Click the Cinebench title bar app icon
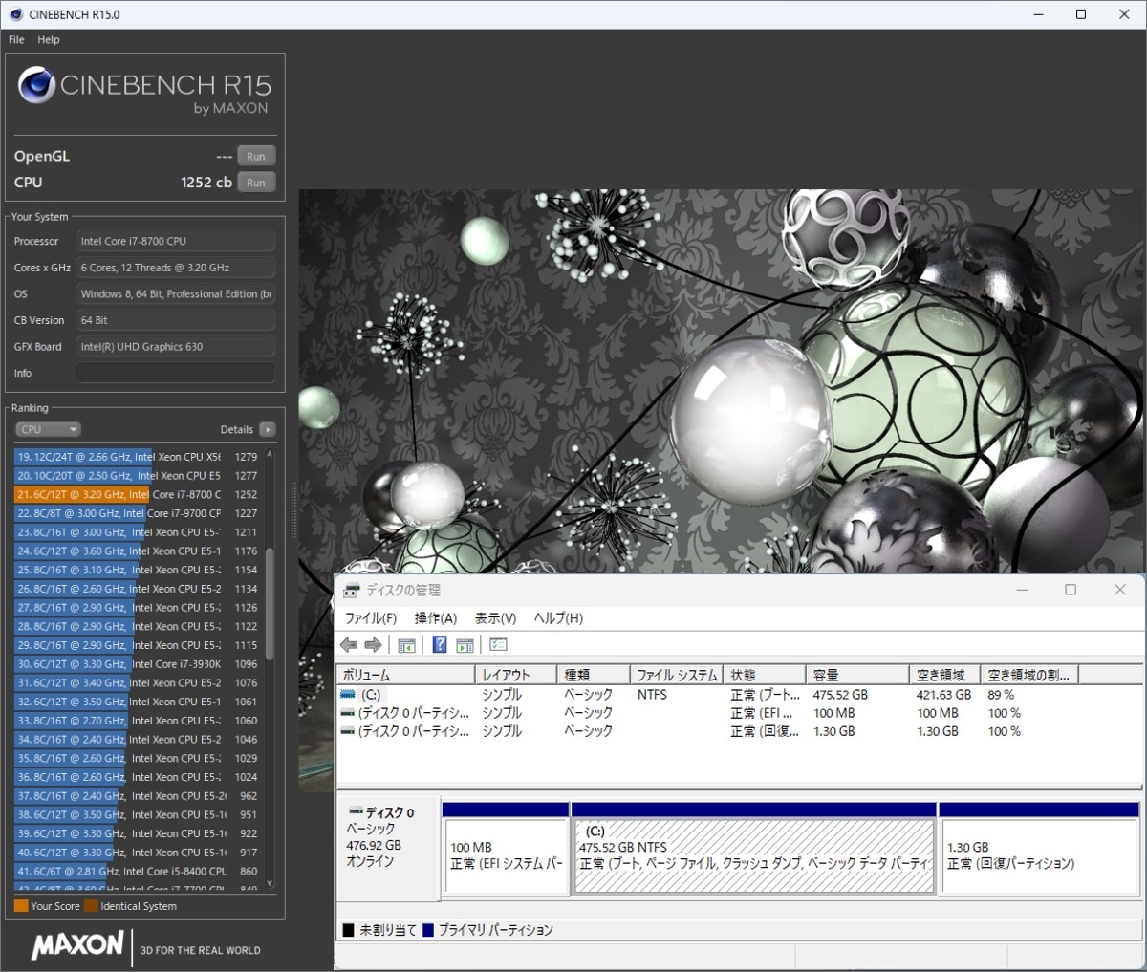 [x=16, y=14]
